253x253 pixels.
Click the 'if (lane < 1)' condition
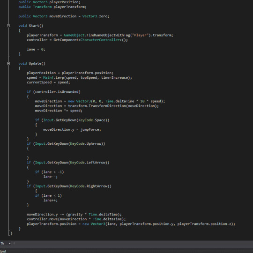[48, 195]
